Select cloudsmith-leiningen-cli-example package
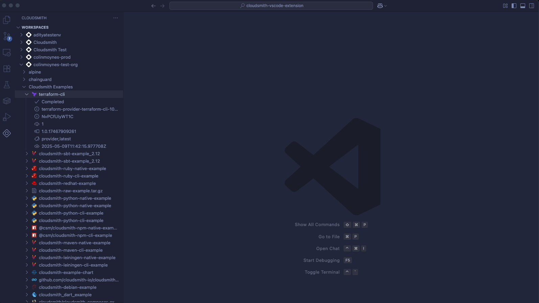The width and height of the screenshot is (539, 303). coord(69,265)
